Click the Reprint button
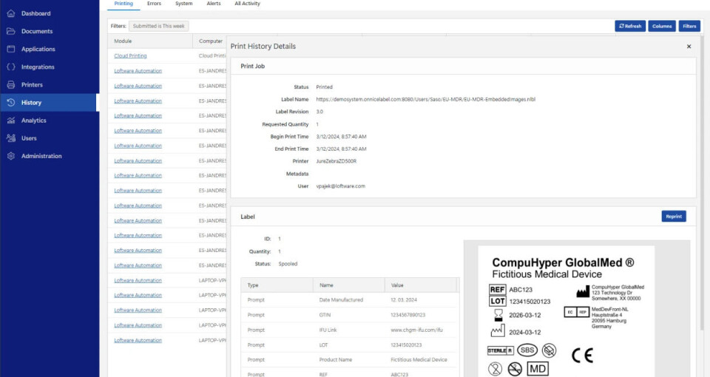Screen dimensions: 710x377 pyautogui.click(x=673, y=217)
